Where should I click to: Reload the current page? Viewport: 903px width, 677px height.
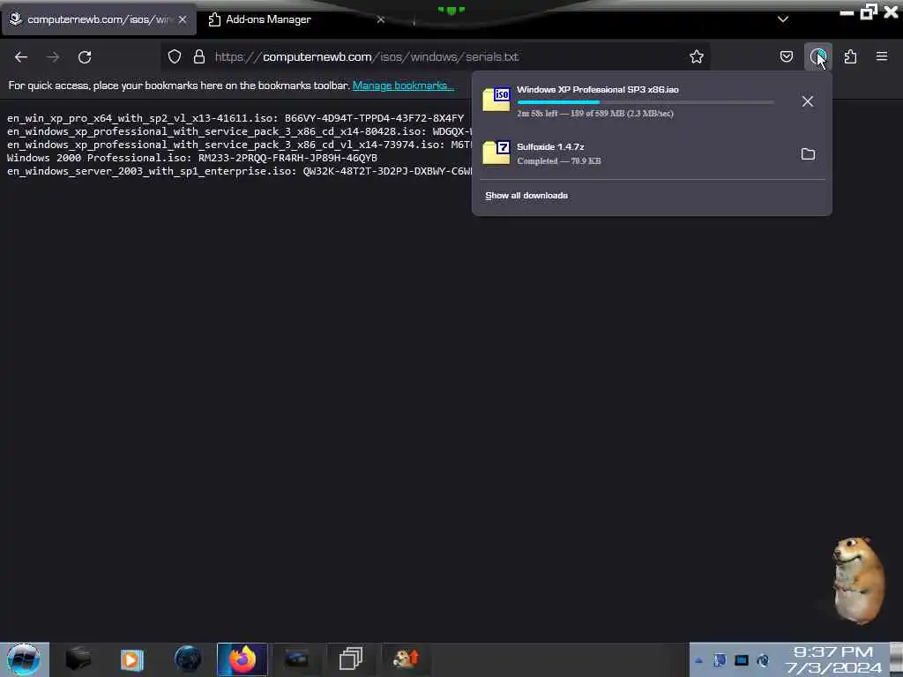click(85, 57)
